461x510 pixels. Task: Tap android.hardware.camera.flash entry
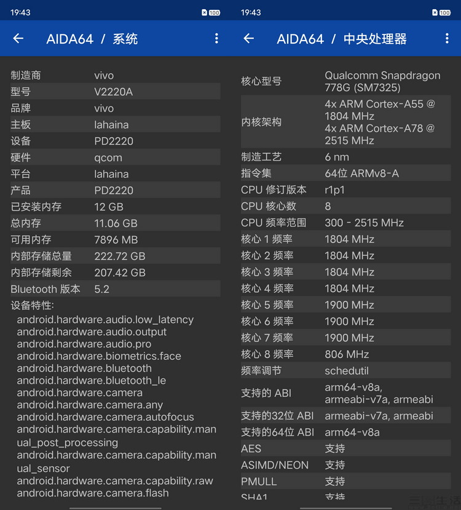93,493
